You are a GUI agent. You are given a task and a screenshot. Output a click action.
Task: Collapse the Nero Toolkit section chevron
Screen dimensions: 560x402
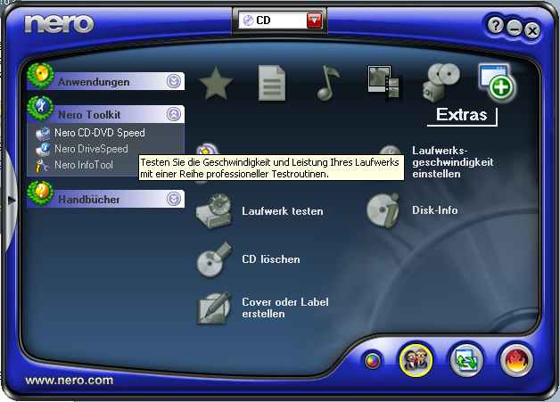[174, 114]
